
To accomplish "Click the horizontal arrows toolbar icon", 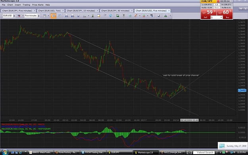I will point(130,16).
